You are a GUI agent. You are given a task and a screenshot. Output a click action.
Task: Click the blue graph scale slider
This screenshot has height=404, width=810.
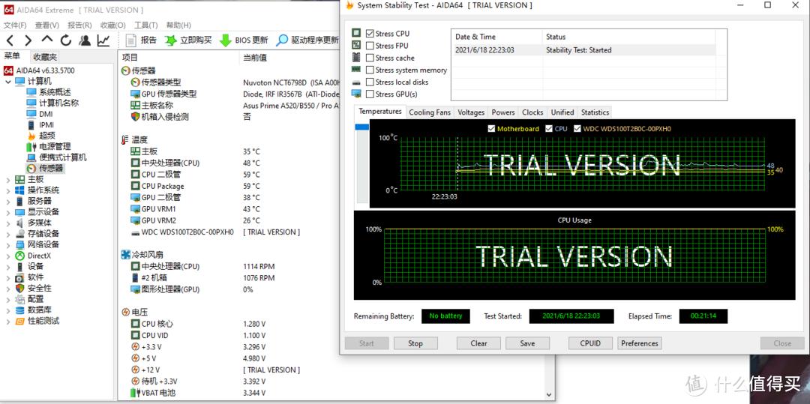(x=362, y=127)
